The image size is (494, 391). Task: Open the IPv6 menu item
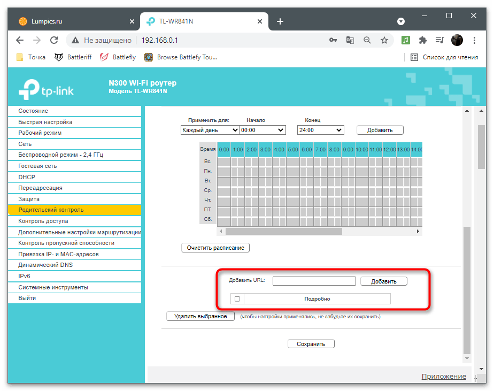click(74, 276)
